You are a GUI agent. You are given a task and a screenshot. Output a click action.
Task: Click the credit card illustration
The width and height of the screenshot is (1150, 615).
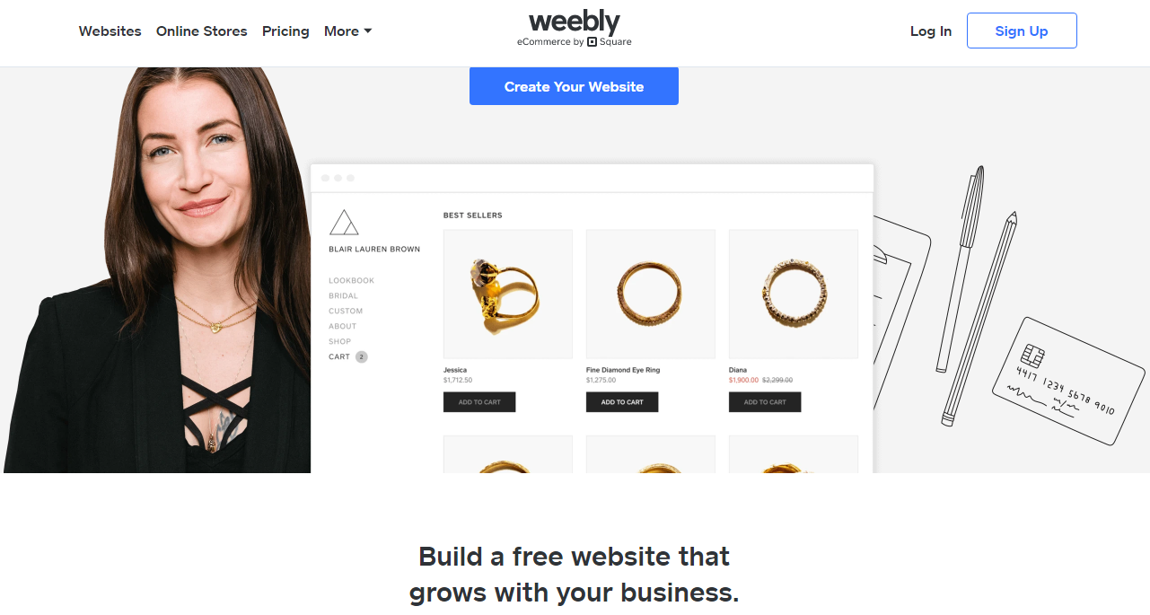(1068, 381)
